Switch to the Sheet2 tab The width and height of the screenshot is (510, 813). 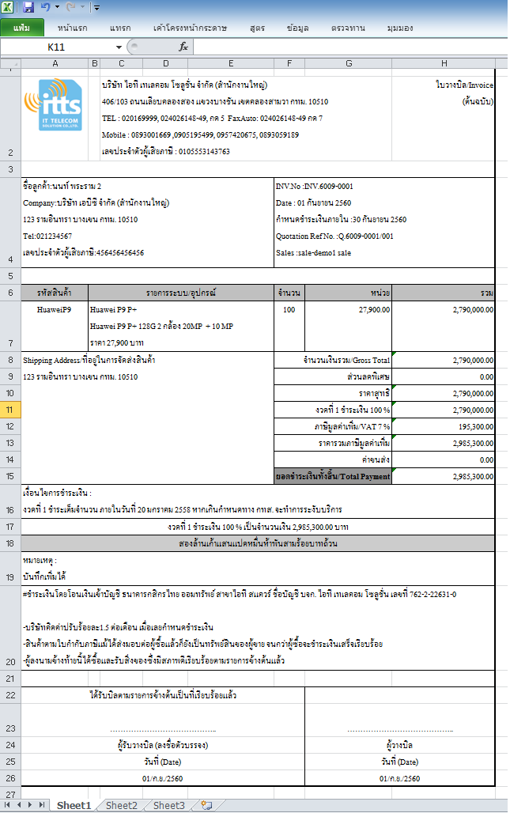tap(122, 805)
